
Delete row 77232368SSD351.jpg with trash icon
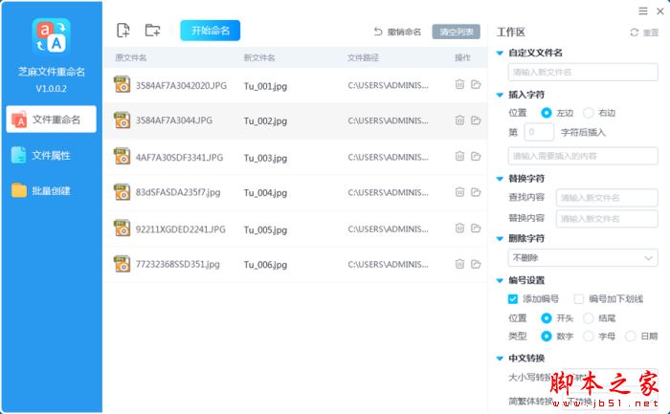459,263
